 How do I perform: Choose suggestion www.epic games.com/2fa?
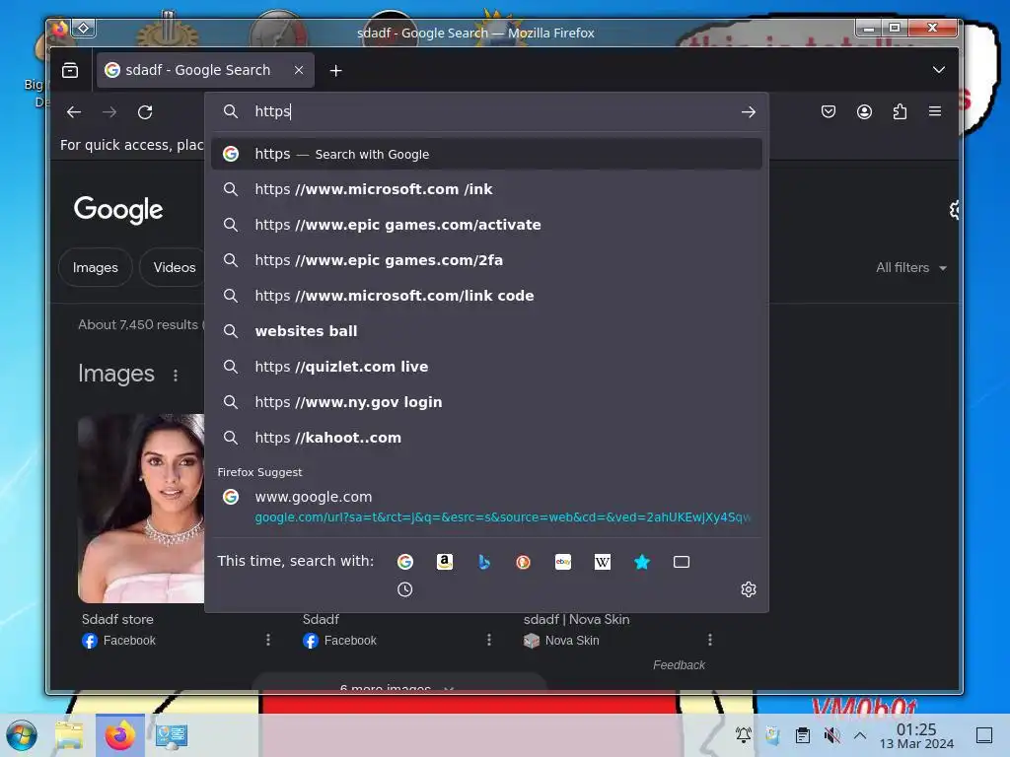click(x=486, y=260)
